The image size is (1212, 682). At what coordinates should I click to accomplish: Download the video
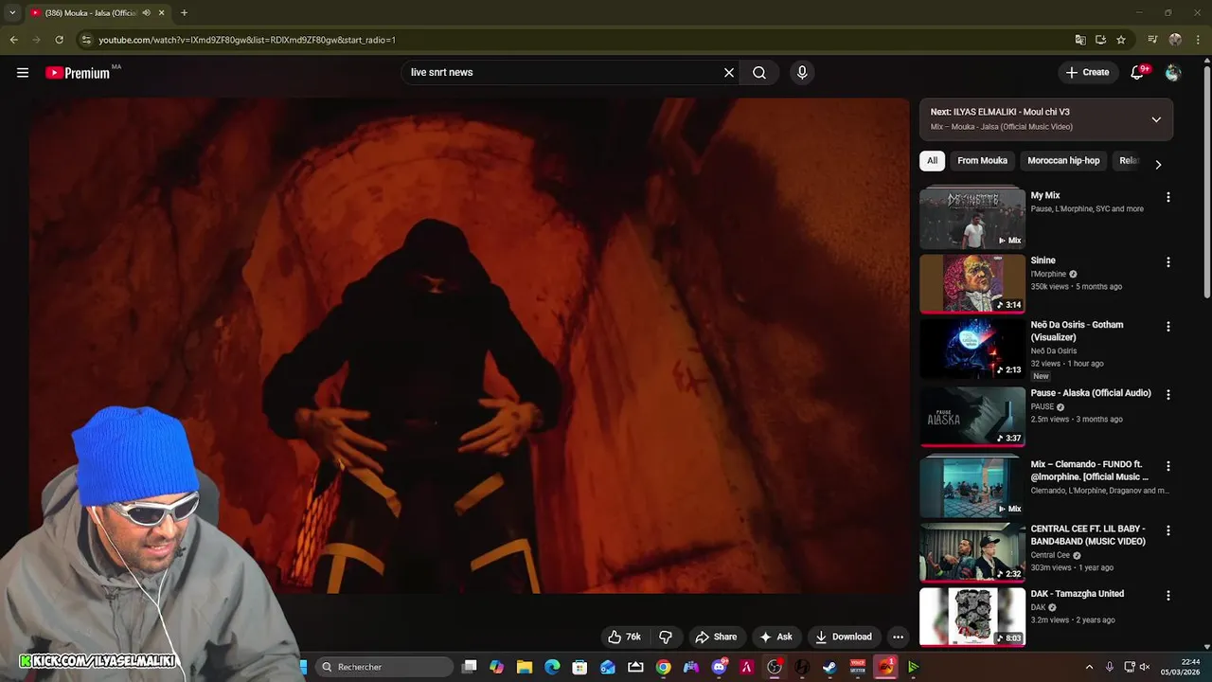tap(843, 637)
